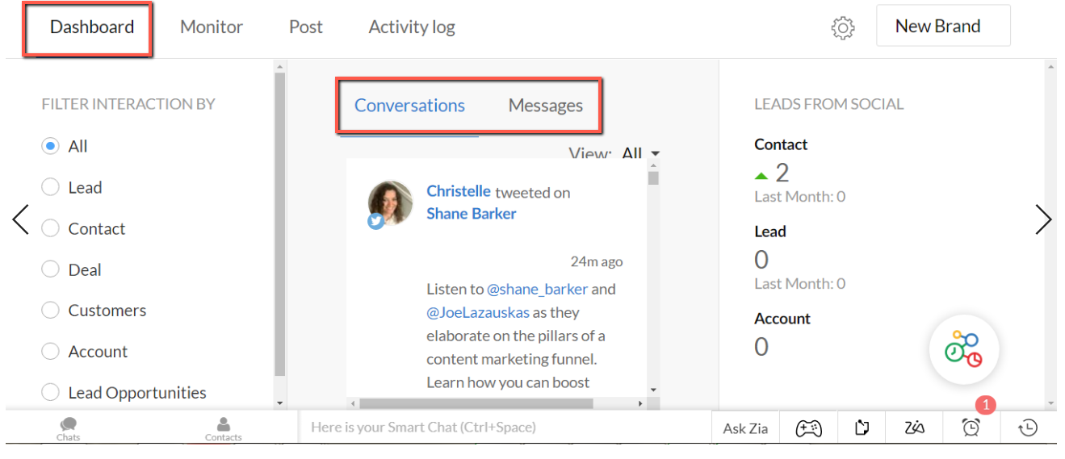This screenshot has width=1065, height=459.
Task: Click the Filter Interaction By heading
Action: 128,104
